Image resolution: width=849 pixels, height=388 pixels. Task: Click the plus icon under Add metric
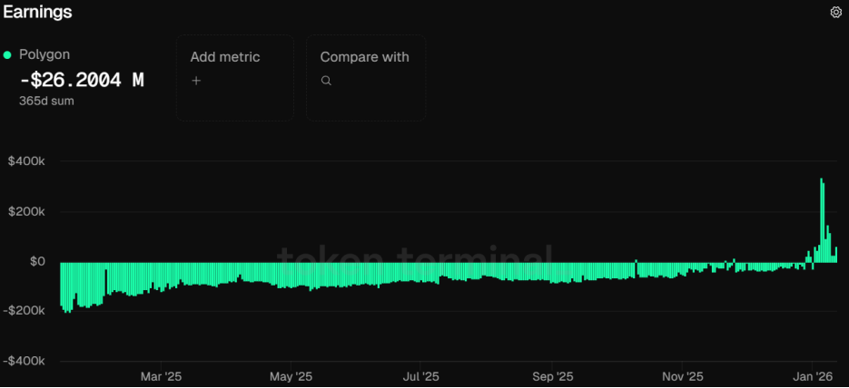pos(196,81)
